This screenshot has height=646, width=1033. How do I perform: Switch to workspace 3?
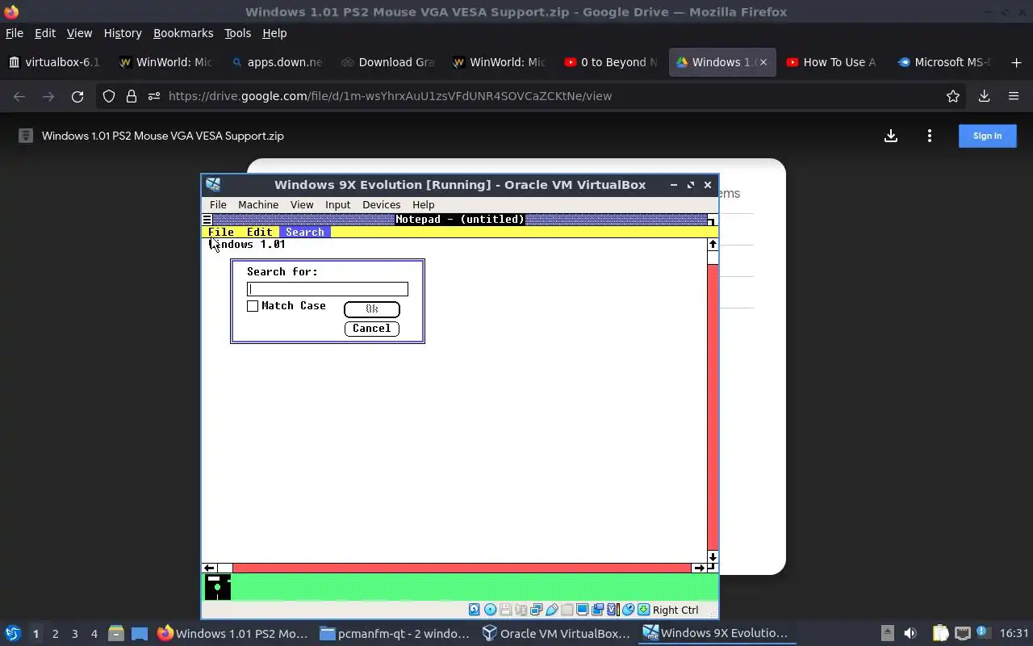coord(74,634)
